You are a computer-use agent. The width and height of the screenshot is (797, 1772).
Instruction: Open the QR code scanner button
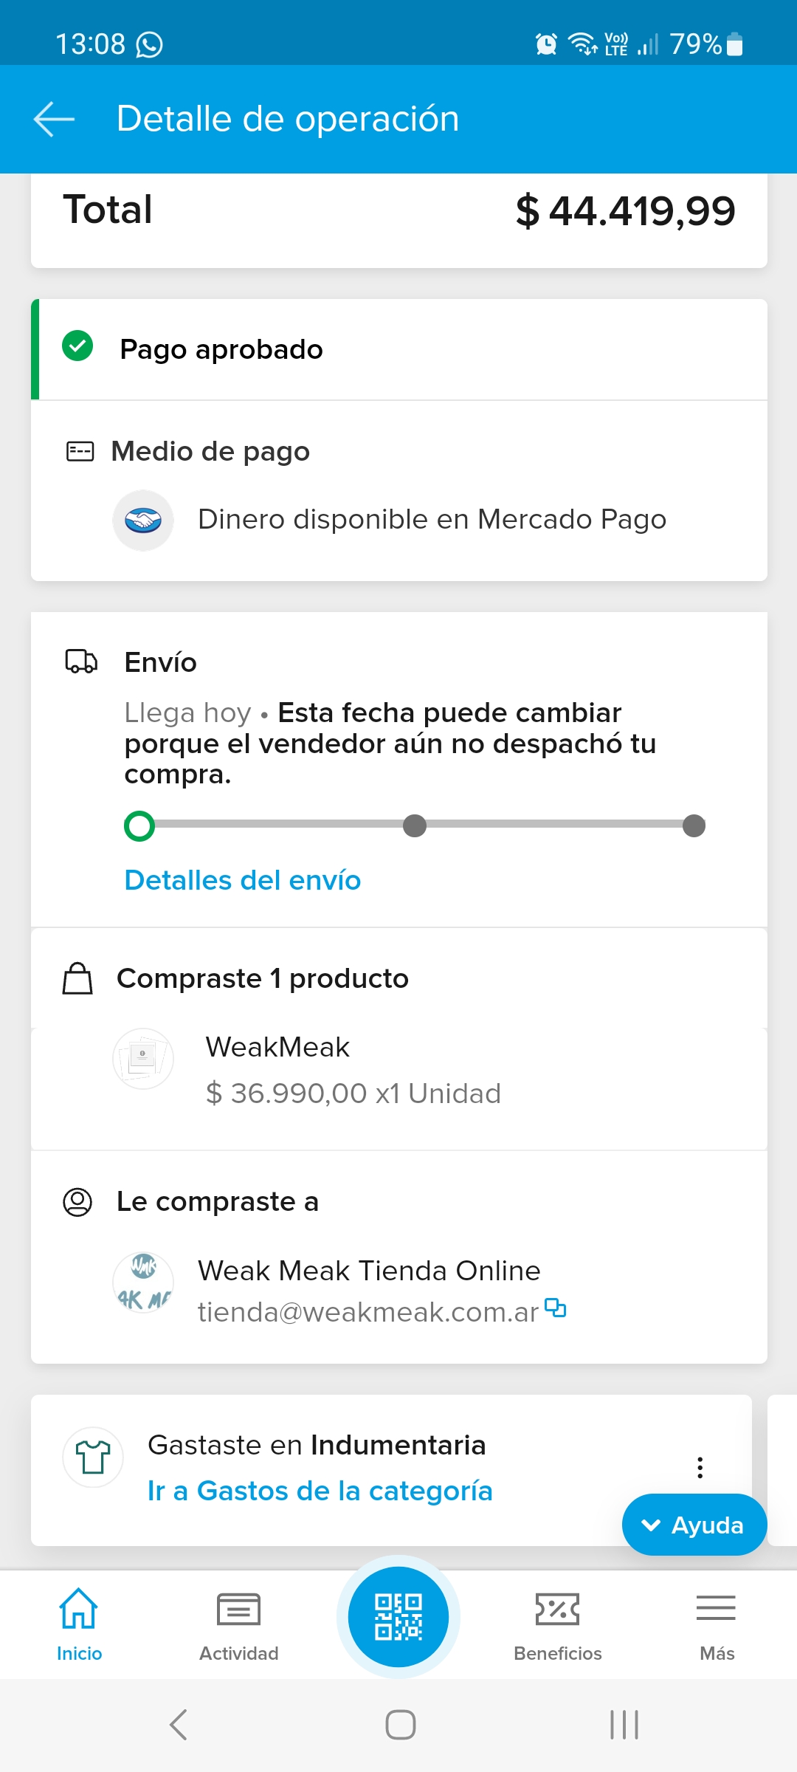[398, 1616]
